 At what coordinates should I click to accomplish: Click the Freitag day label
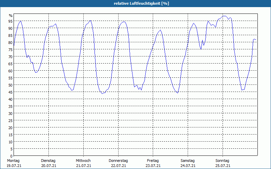(153, 161)
